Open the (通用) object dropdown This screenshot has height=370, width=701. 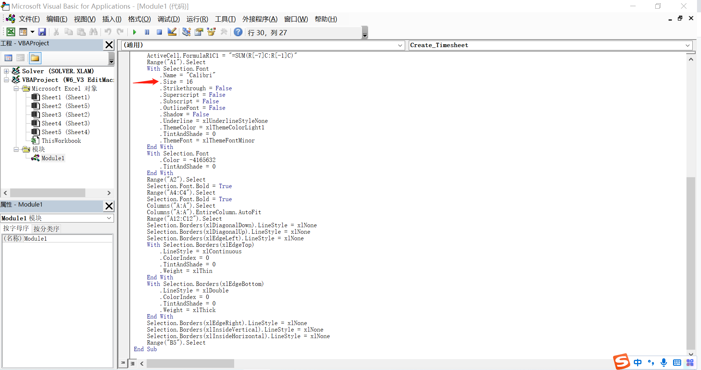click(400, 45)
